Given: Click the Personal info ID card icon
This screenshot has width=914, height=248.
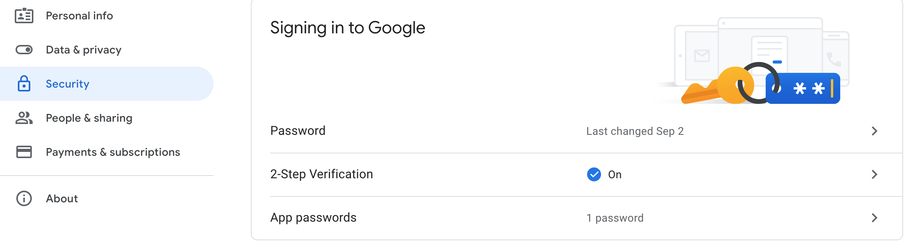Looking at the screenshot, I should click(24, 16).
